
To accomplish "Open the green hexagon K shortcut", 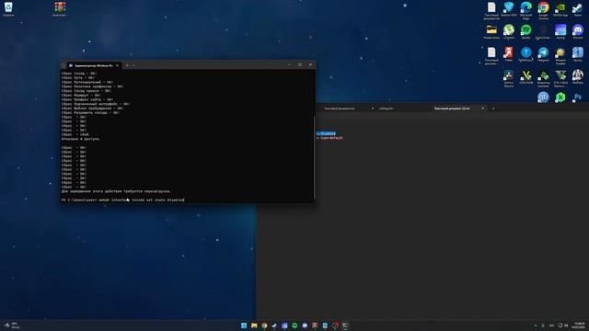I will pyautogui.click(x=560, y=97).
